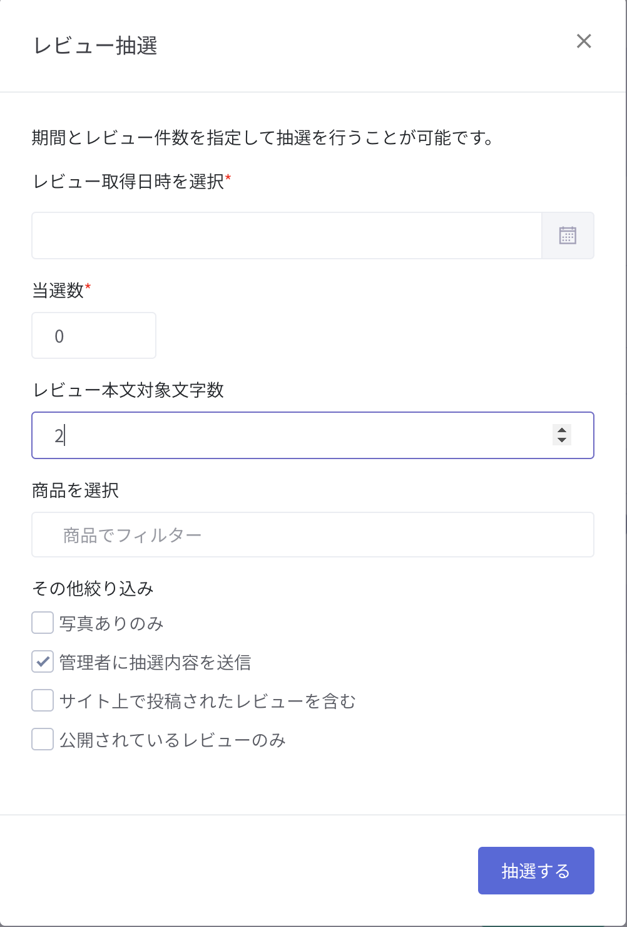This screenshot has height=927, width=627.
Task: Close the レビュー抽選 dialog
Action: tap(584, 41)
